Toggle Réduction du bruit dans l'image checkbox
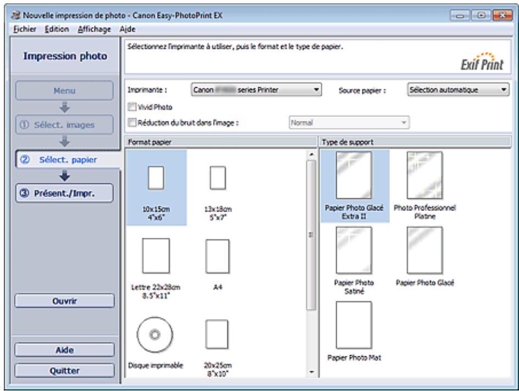The image size is (519, 391). (x=132, y=122)
